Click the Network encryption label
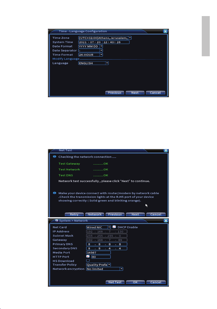This screenshot has height=309, width=217. click(x=68, y=269)
